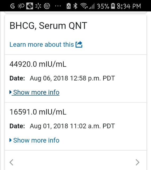151x170 pixels.
Task: Tap the 44920.0 mIU/mL result value
Action: [x=38, y=64]
